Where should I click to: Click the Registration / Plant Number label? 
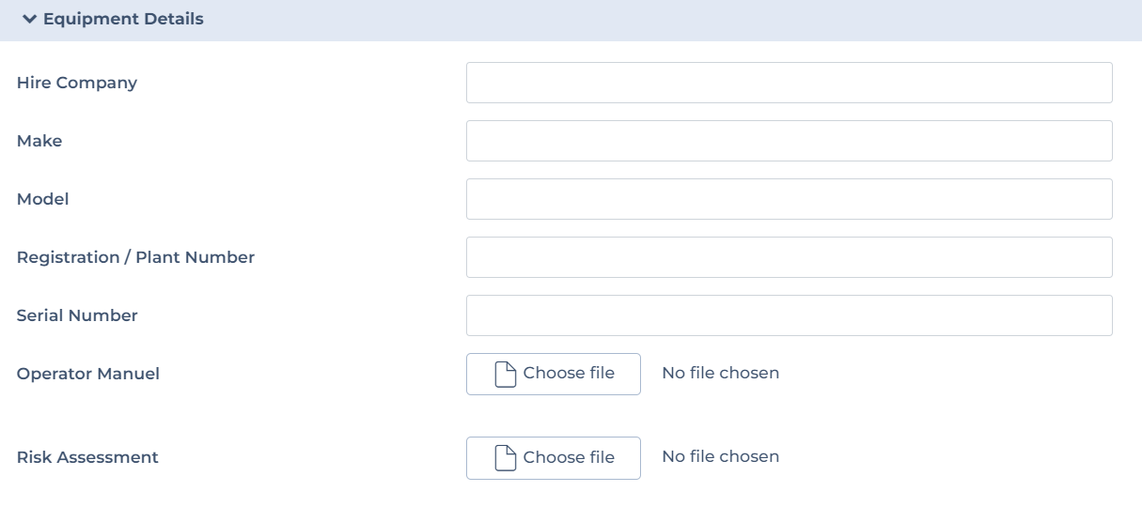tap(136, 257)
